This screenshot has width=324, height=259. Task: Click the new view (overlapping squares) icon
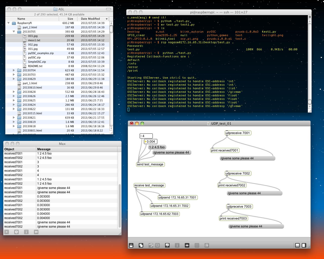(x=141, y=245)
